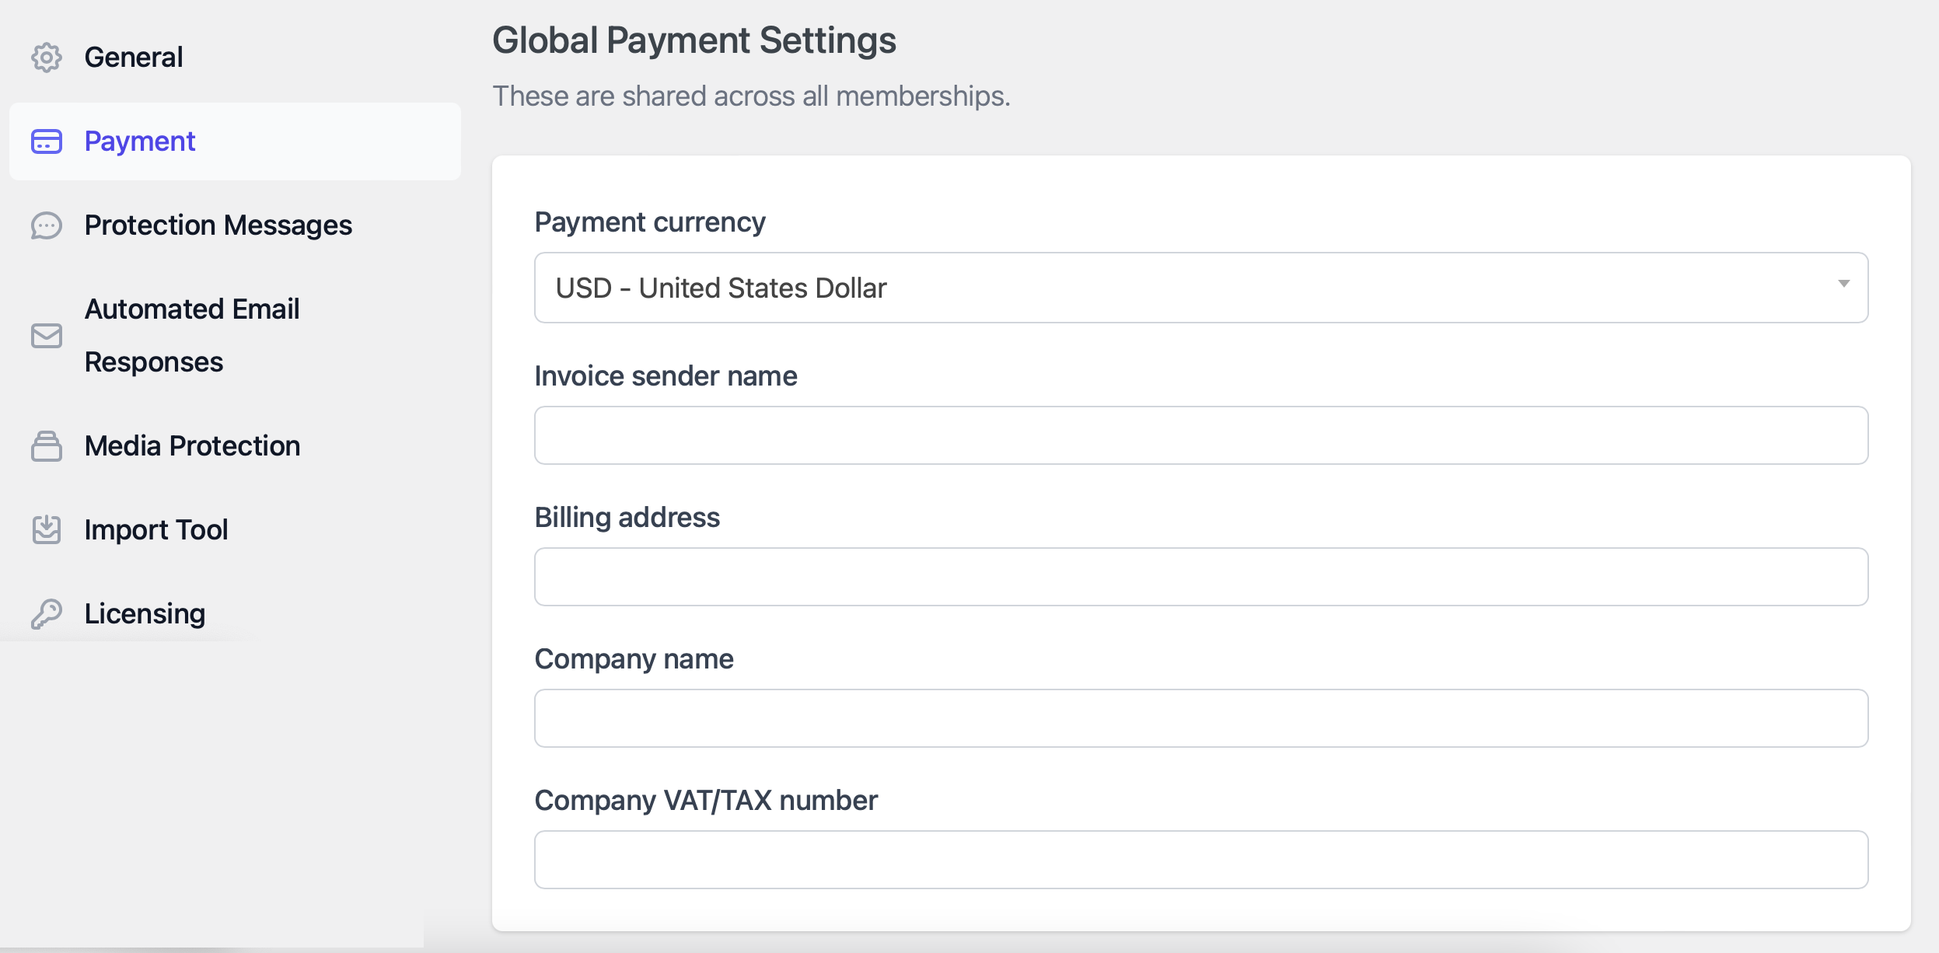Click the 'Company name' label
The height and width of the screenshot is (953, 1939).
634,660
